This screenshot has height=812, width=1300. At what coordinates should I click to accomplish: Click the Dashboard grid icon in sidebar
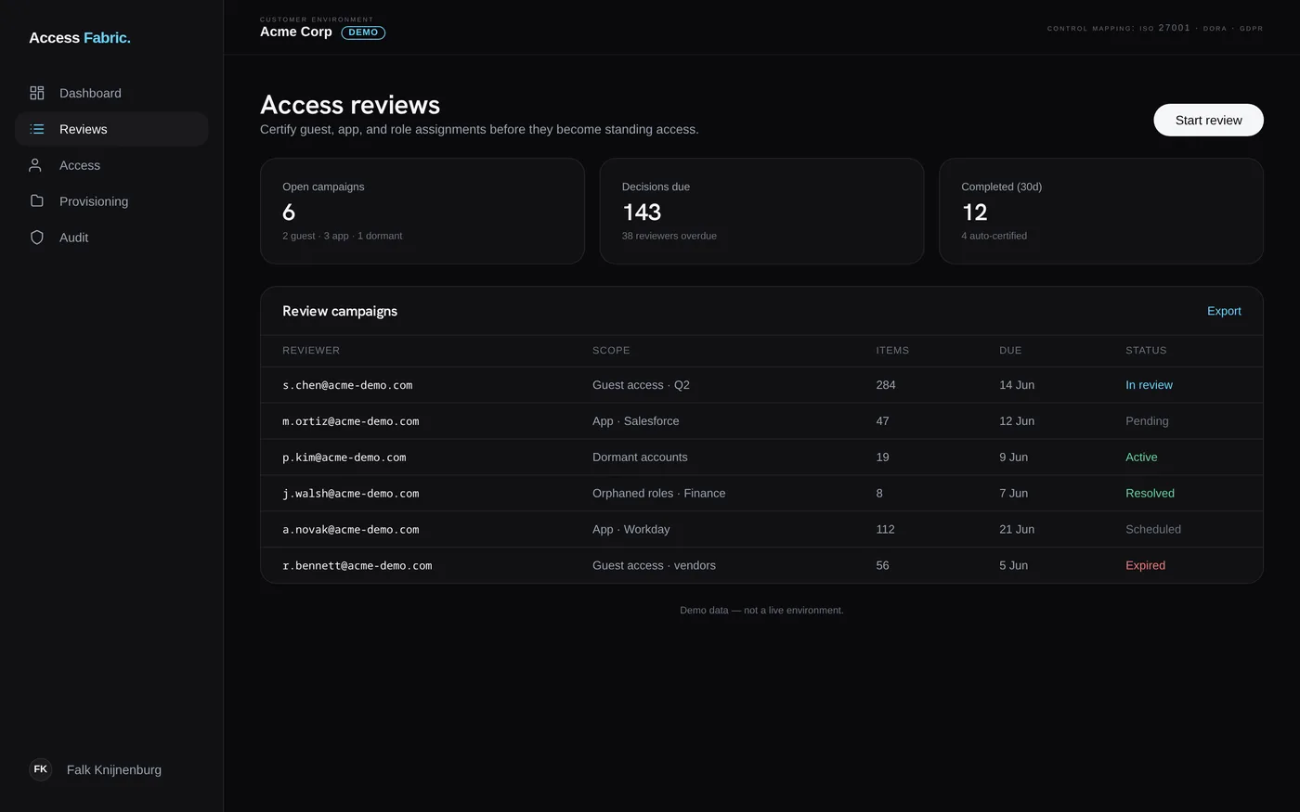click(37, 93)
